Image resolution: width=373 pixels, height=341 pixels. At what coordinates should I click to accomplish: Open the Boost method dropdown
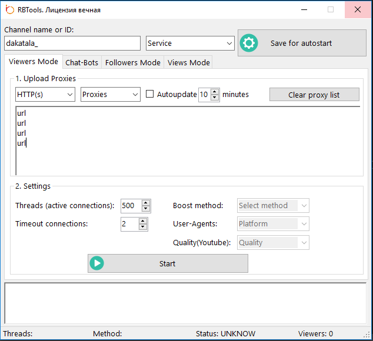273,205
